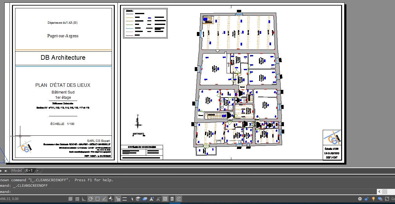Add a new layout with plus tab

(38, 170)
